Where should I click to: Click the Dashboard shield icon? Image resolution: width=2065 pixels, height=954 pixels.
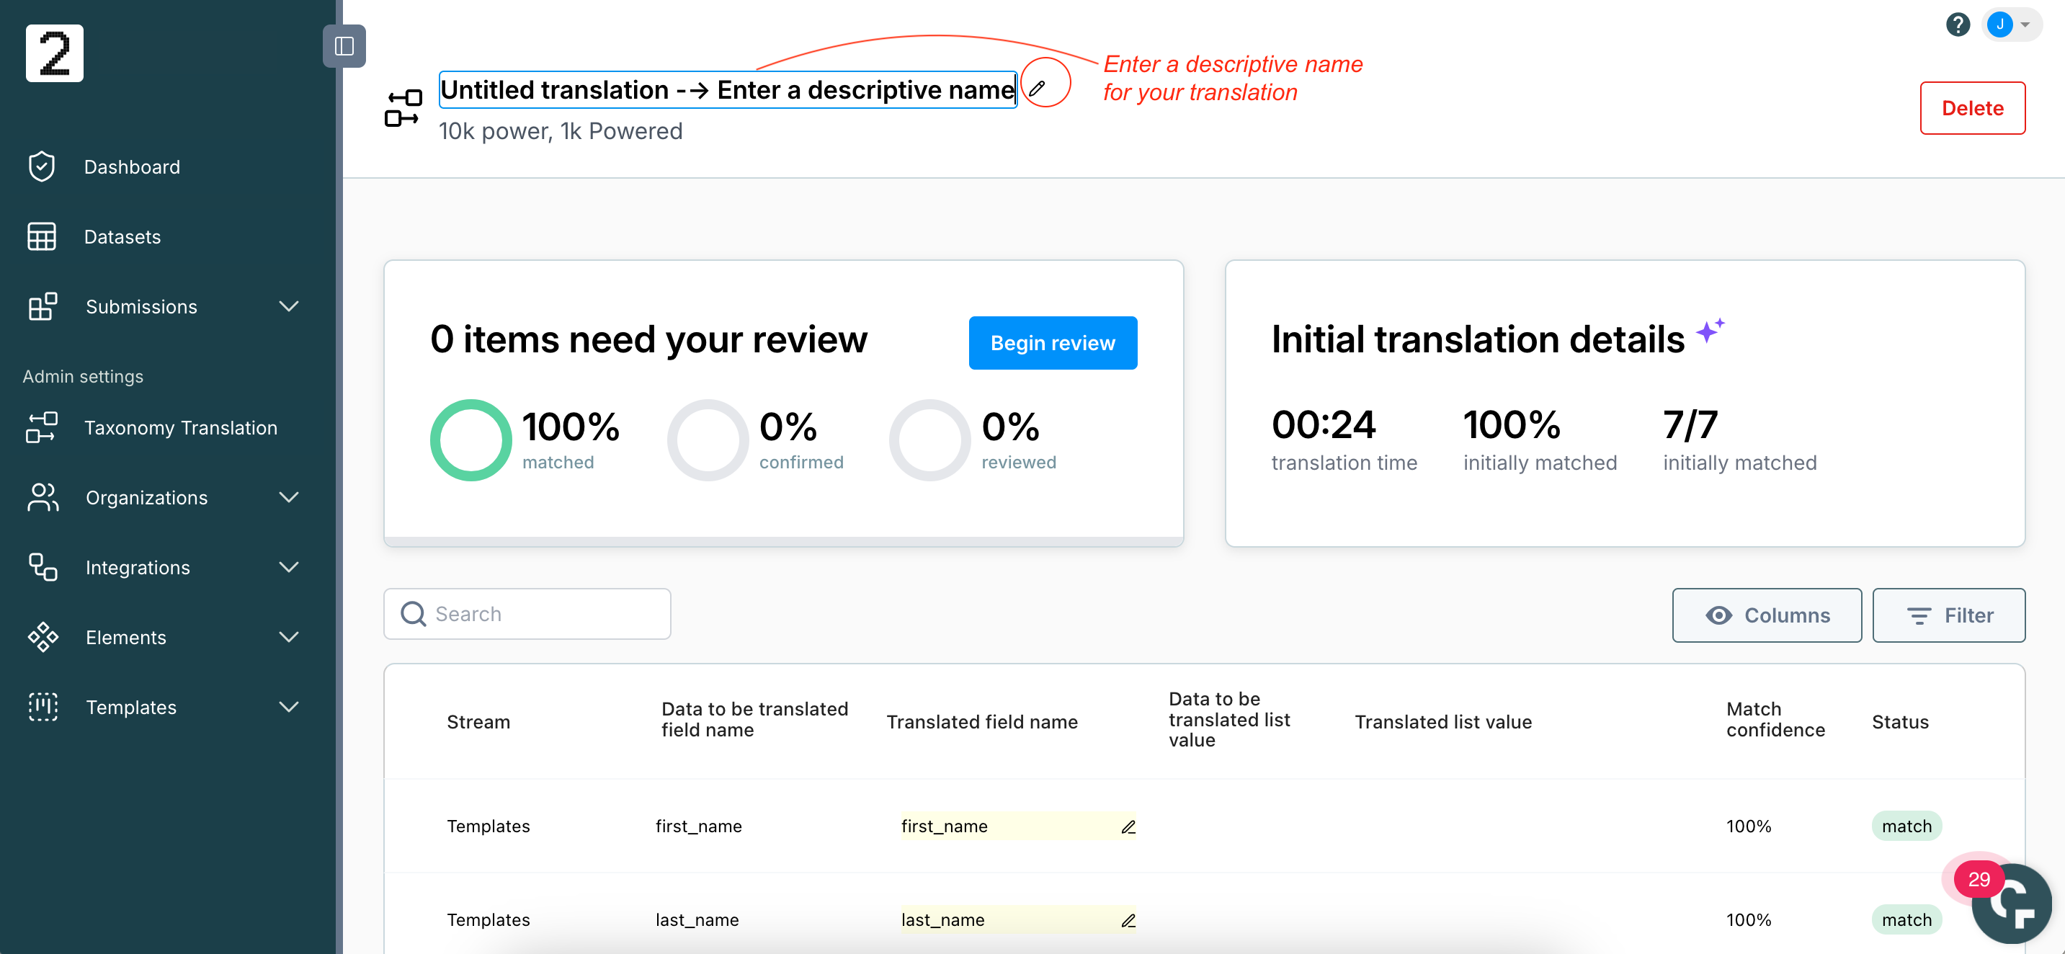[x=42, y=166]
